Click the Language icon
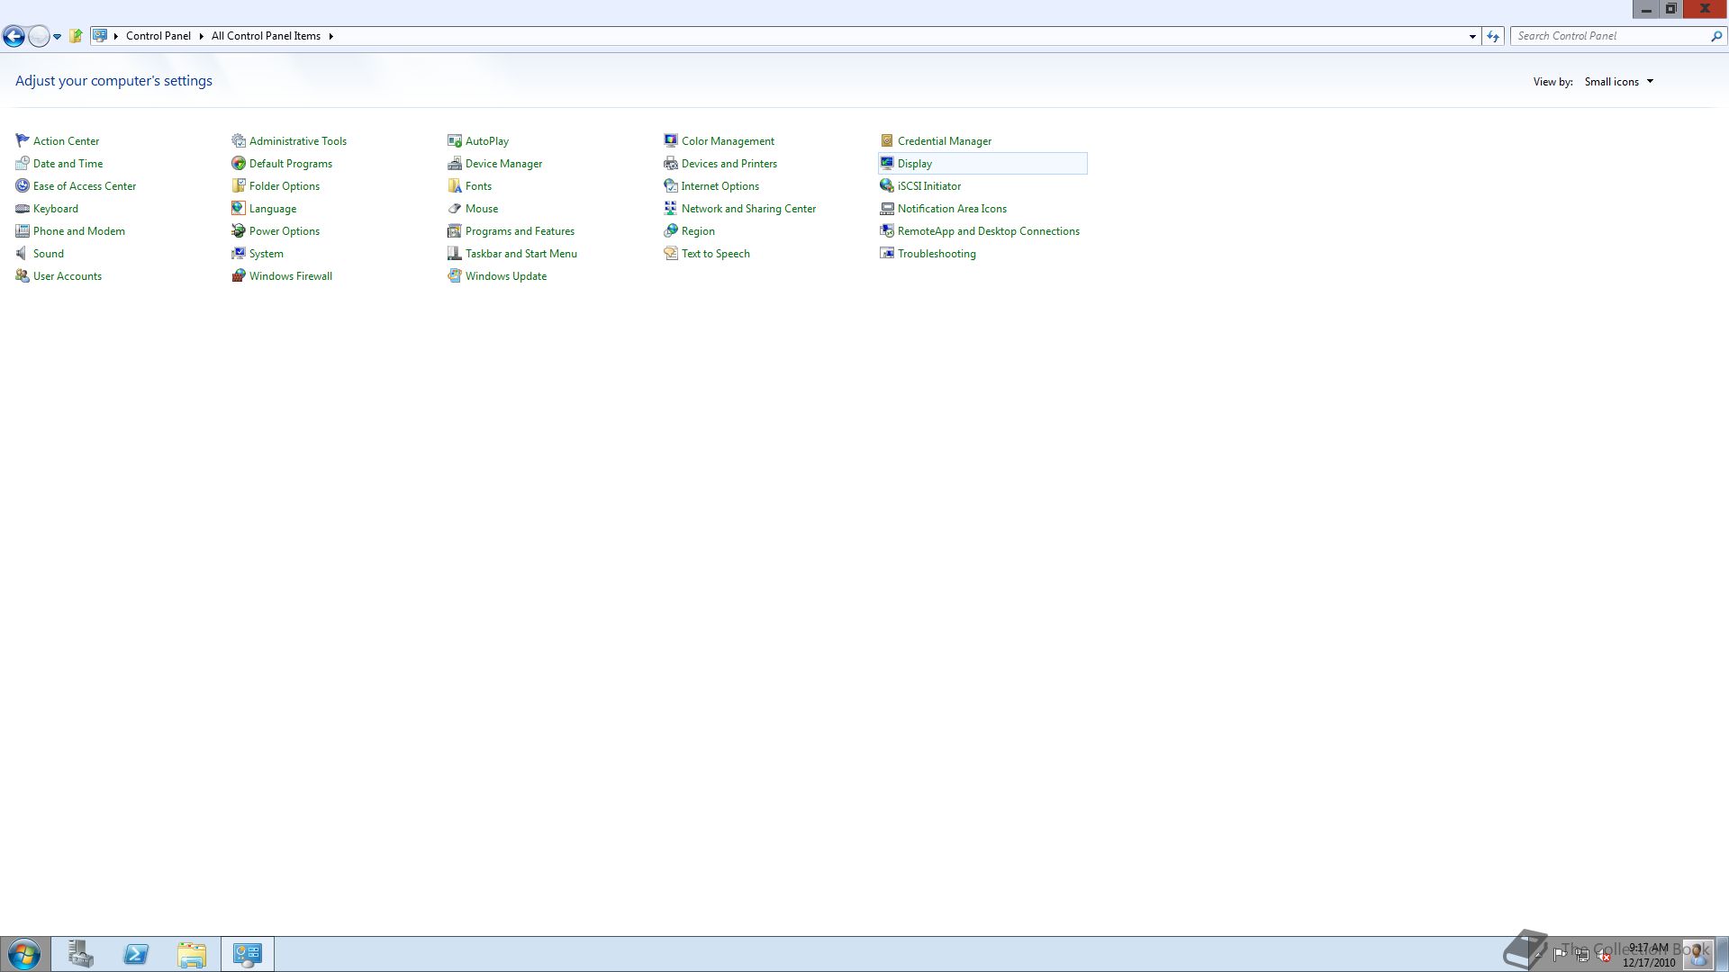This screenshot has width=1729, height=972. coord(239,208)
